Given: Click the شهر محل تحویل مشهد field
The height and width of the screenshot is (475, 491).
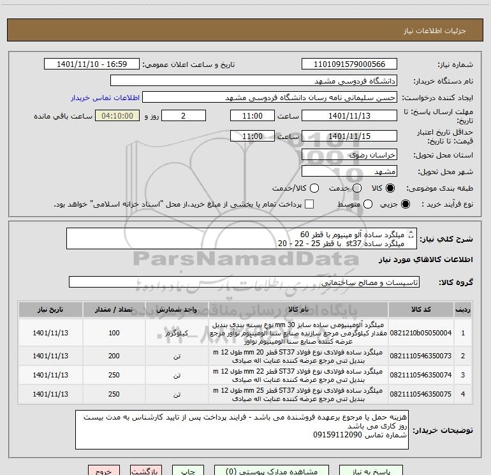Looking at the screenshot, I should tap(349, 171).
